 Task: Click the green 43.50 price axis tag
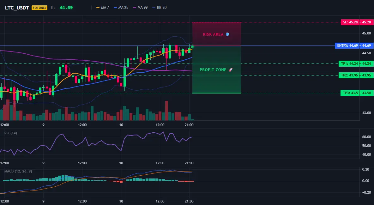coord(367,93)
